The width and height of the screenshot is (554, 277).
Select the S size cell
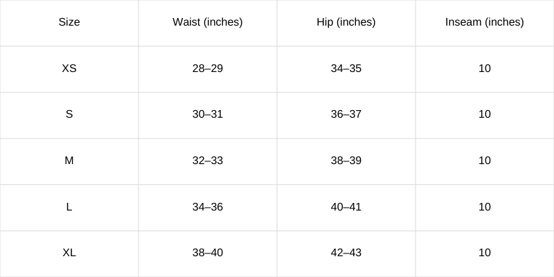point(69,115)
